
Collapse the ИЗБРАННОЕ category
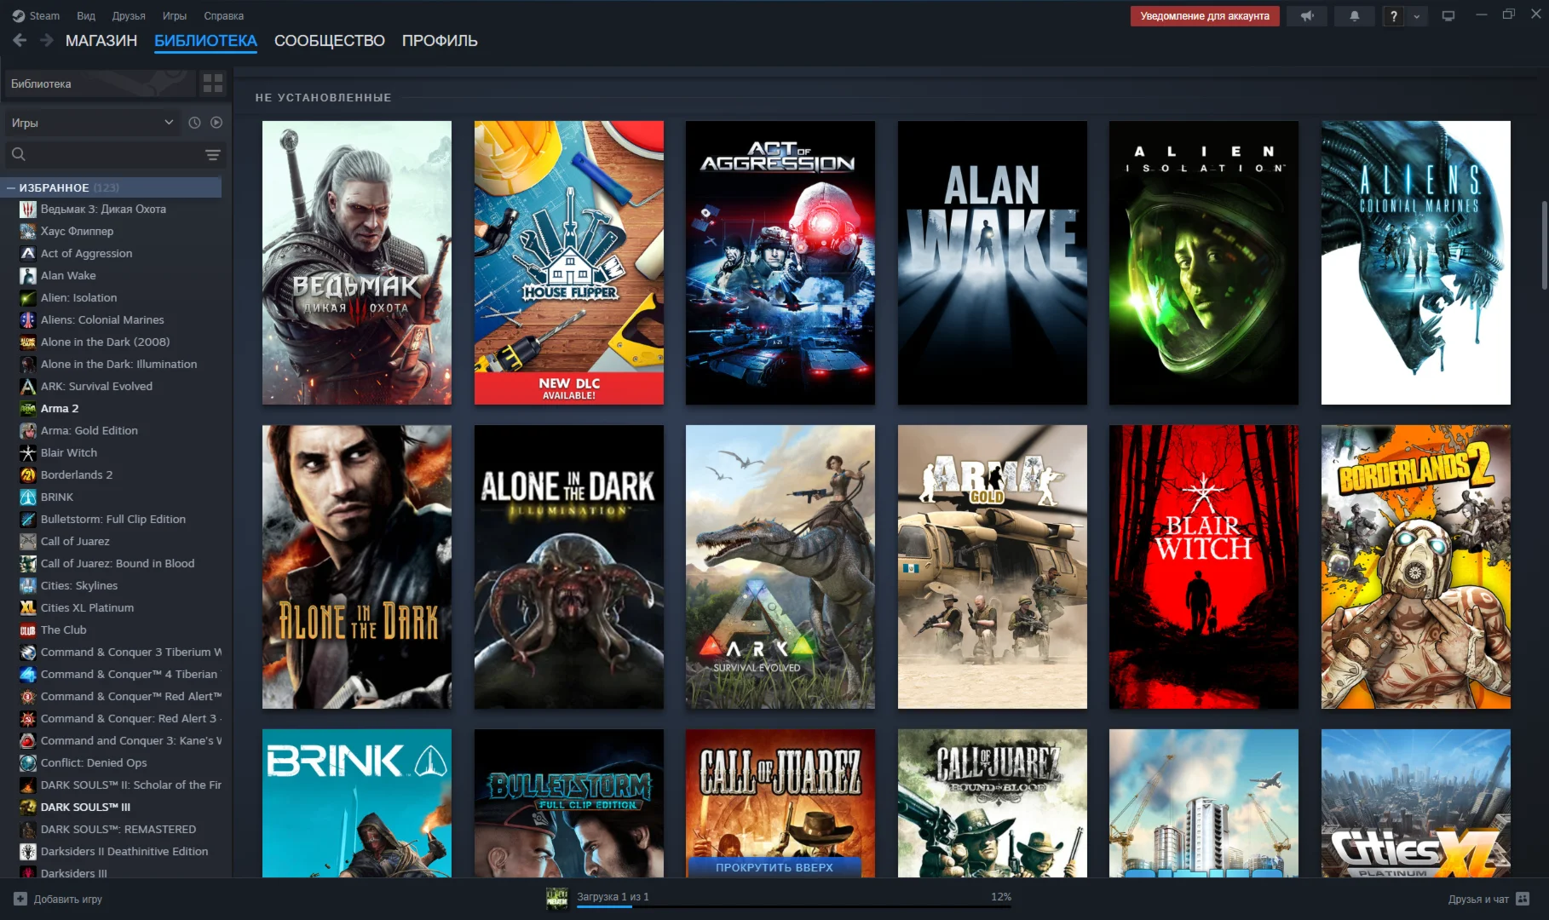(x=11, y=187)
